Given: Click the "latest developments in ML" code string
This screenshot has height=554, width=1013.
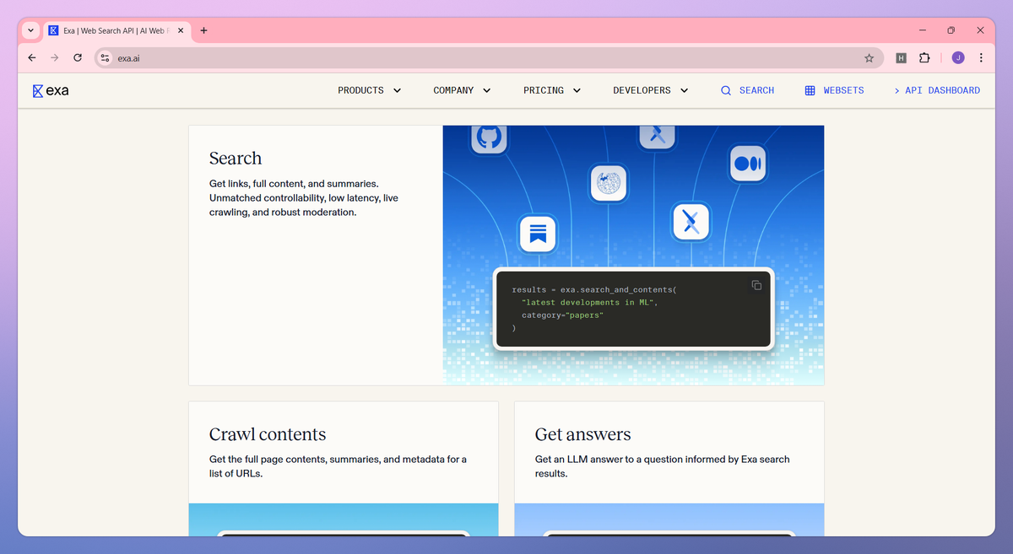Looking at the screenshot, I should tap(589, 302).
